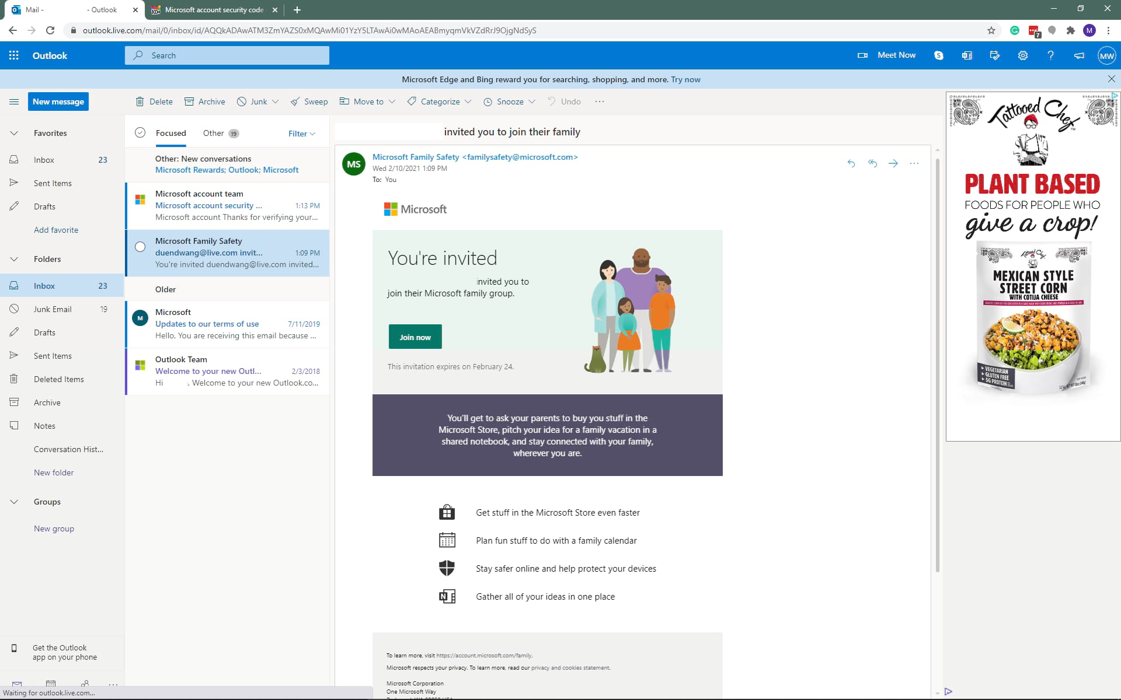Reply to the Family Safety email
Image resolution: width=1121 pixels, height=700 pixels.
click(851, 163)
